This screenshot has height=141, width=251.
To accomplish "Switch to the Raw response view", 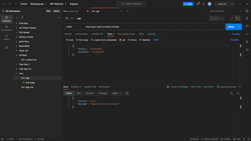I will [x=79, y=93].
